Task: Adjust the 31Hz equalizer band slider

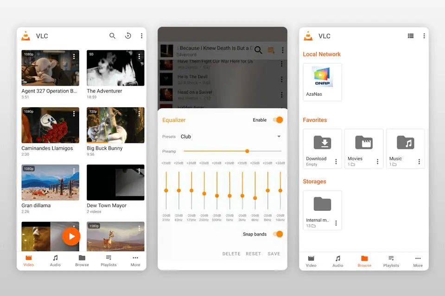Action: pos(166,191)
